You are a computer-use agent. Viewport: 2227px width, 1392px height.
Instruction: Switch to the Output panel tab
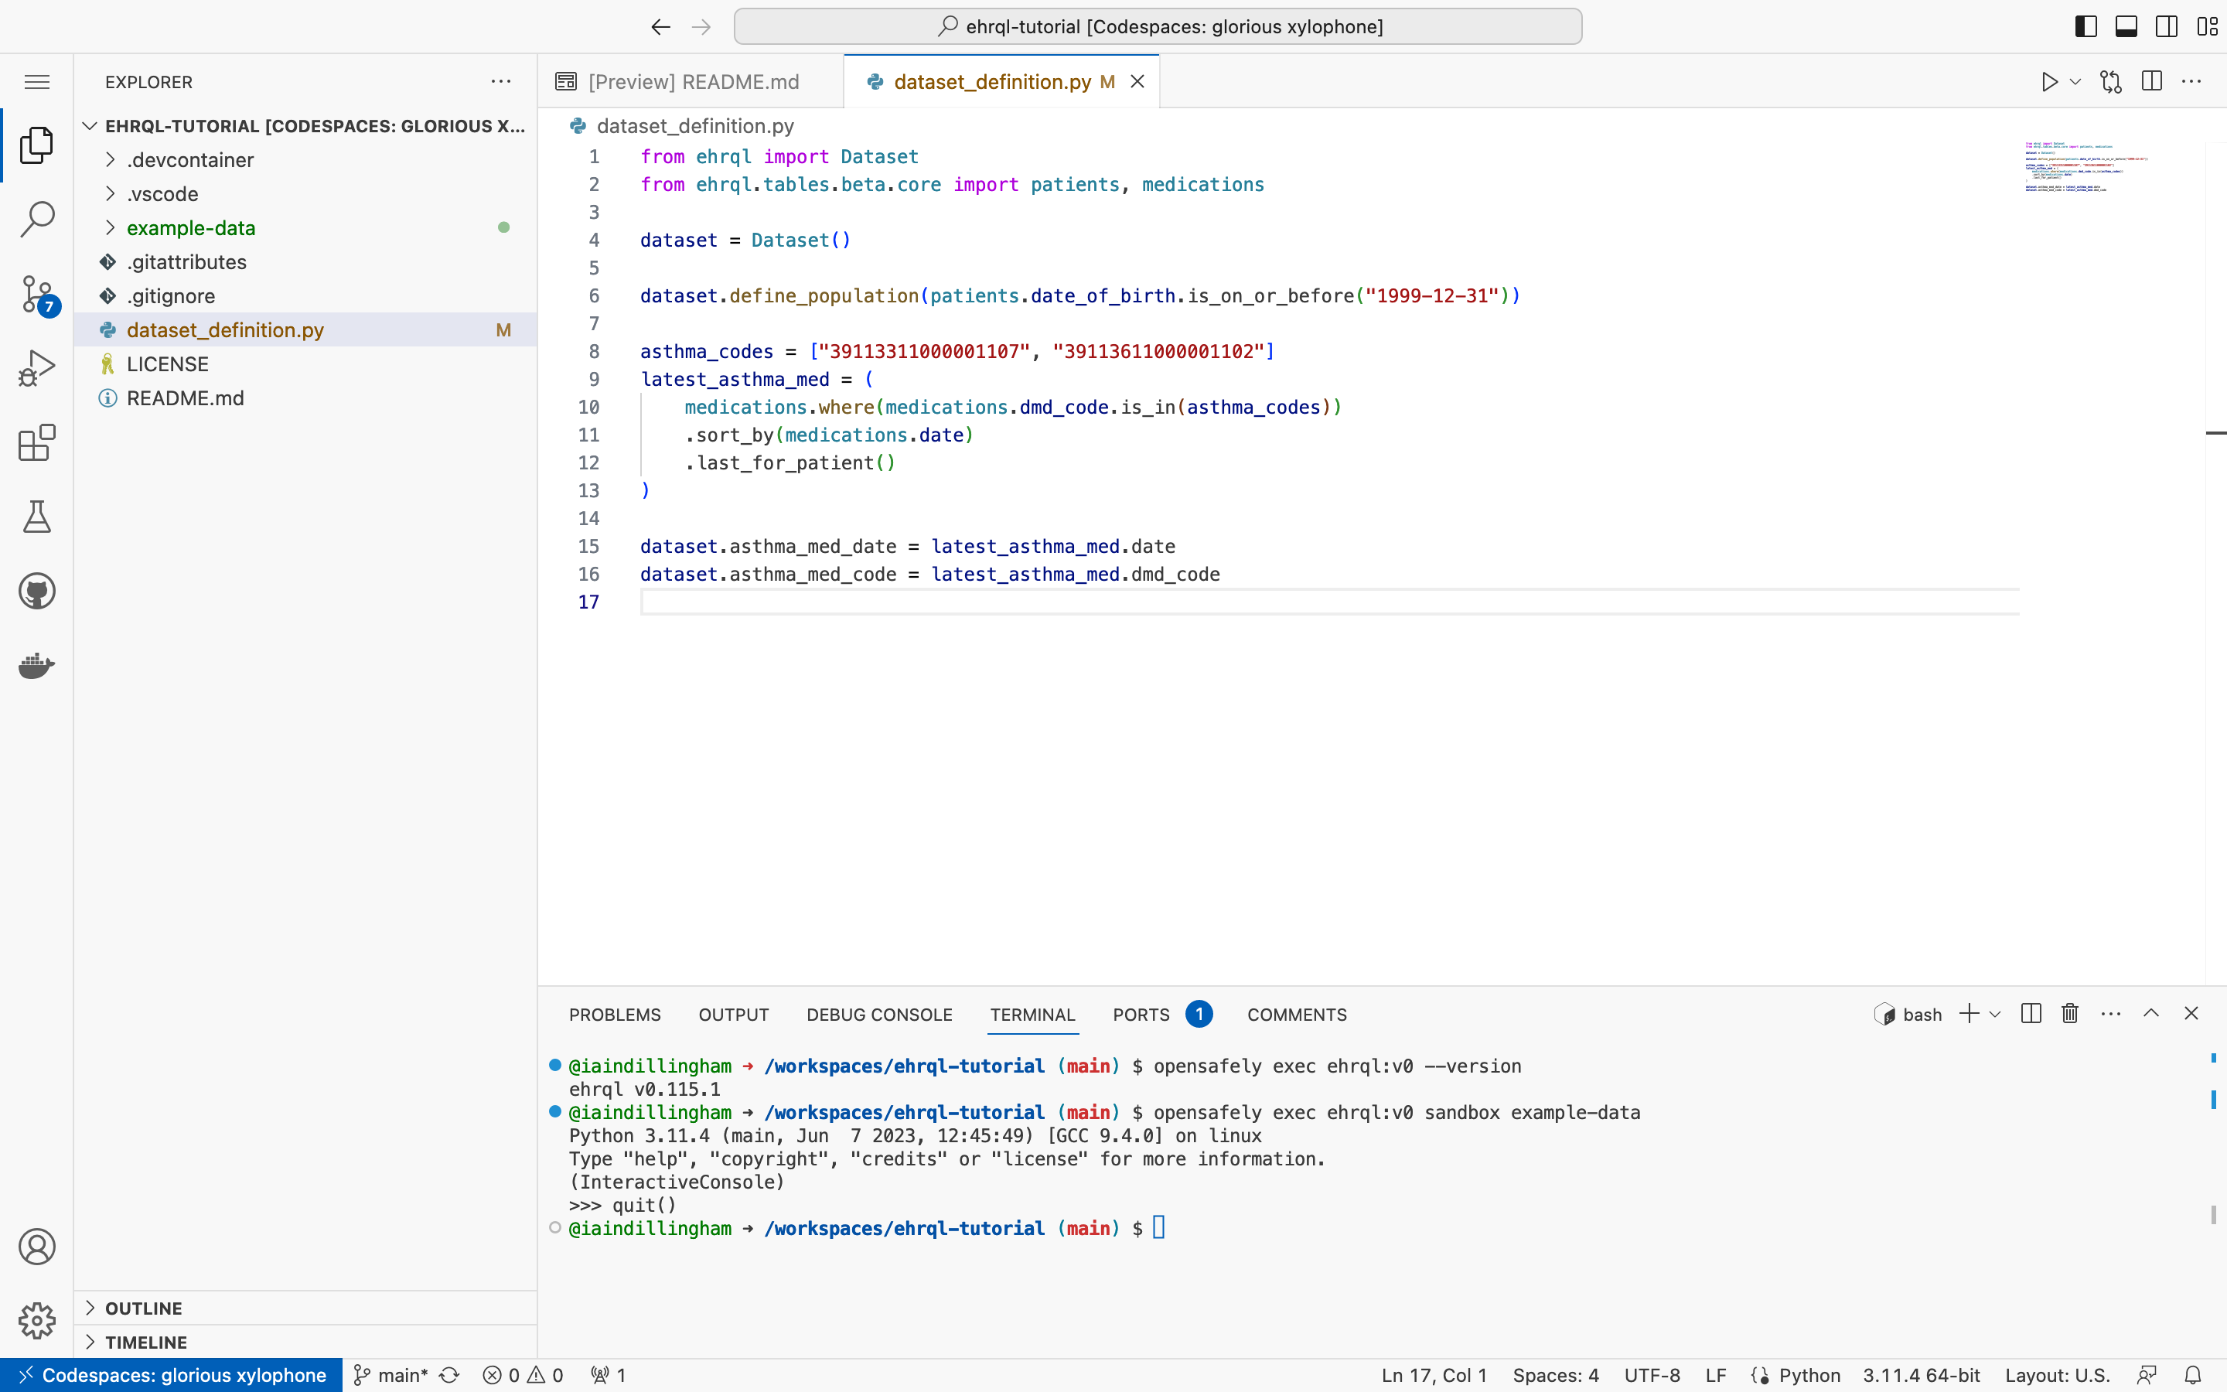click(733, 1015)
